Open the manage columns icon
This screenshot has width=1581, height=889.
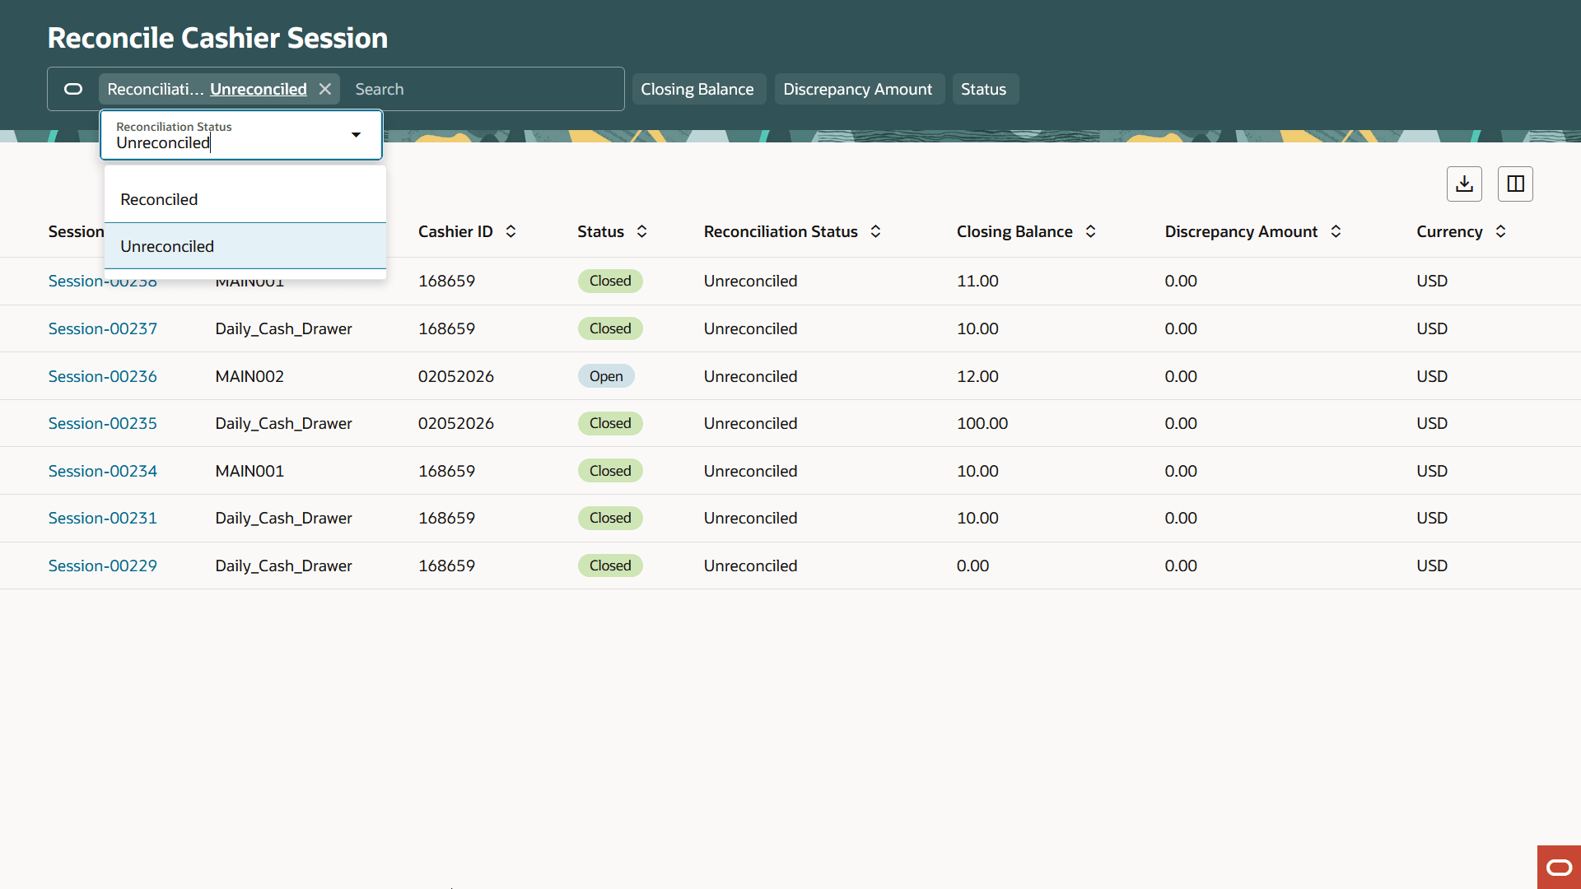coord(1515,184)
